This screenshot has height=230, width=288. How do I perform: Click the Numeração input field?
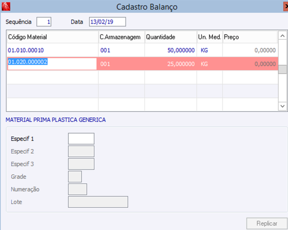(77, 189)
